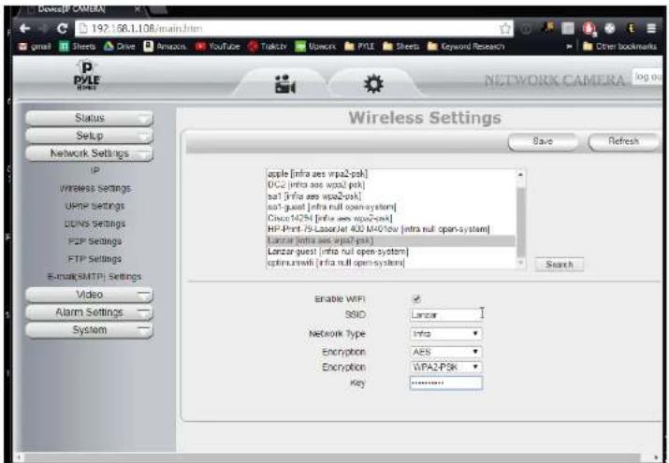Viewport: 669px width, 463px height.
Task: Expand the Video menu section
Action: tap(89, 295)
